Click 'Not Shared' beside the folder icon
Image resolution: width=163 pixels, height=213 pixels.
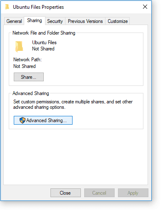43,49
